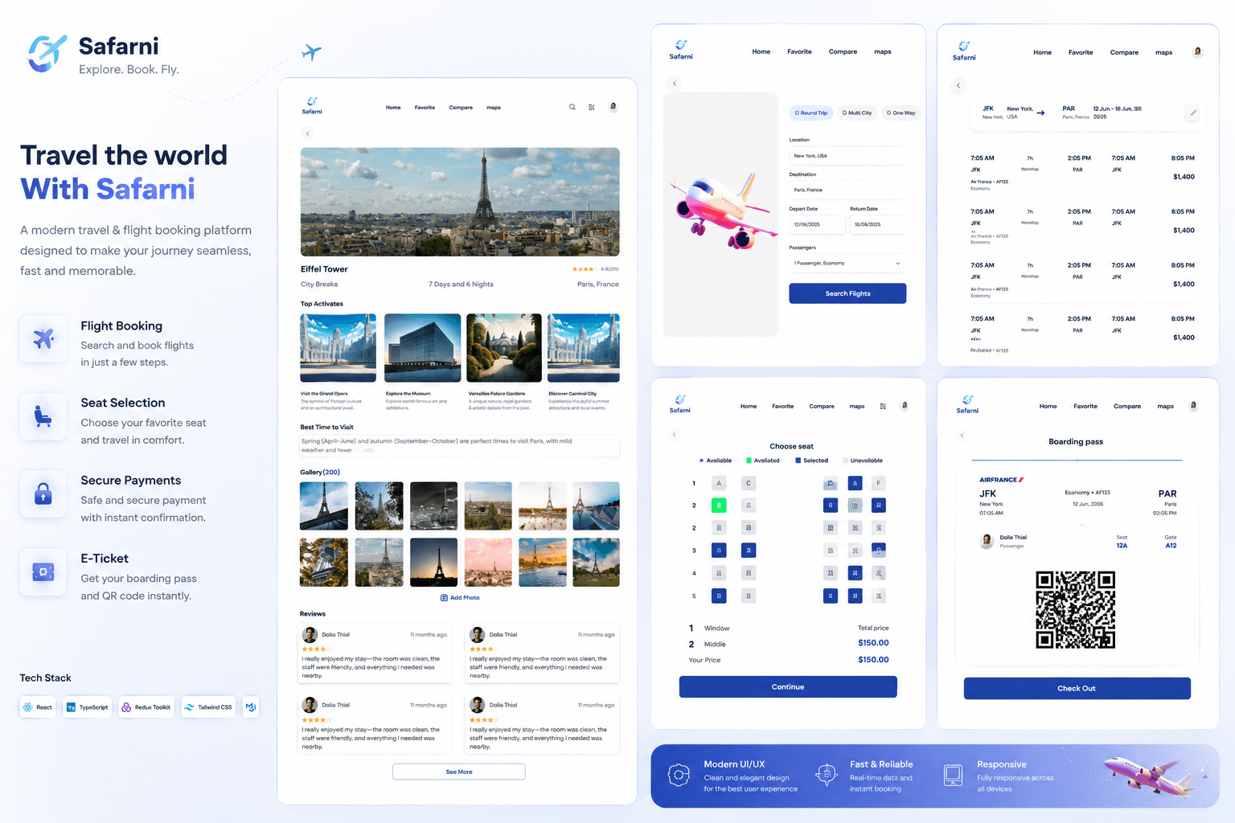This screenshot has height=823, width=1235.
Task: Open the Passengers dropdown
Action: [x=847, y=263]
